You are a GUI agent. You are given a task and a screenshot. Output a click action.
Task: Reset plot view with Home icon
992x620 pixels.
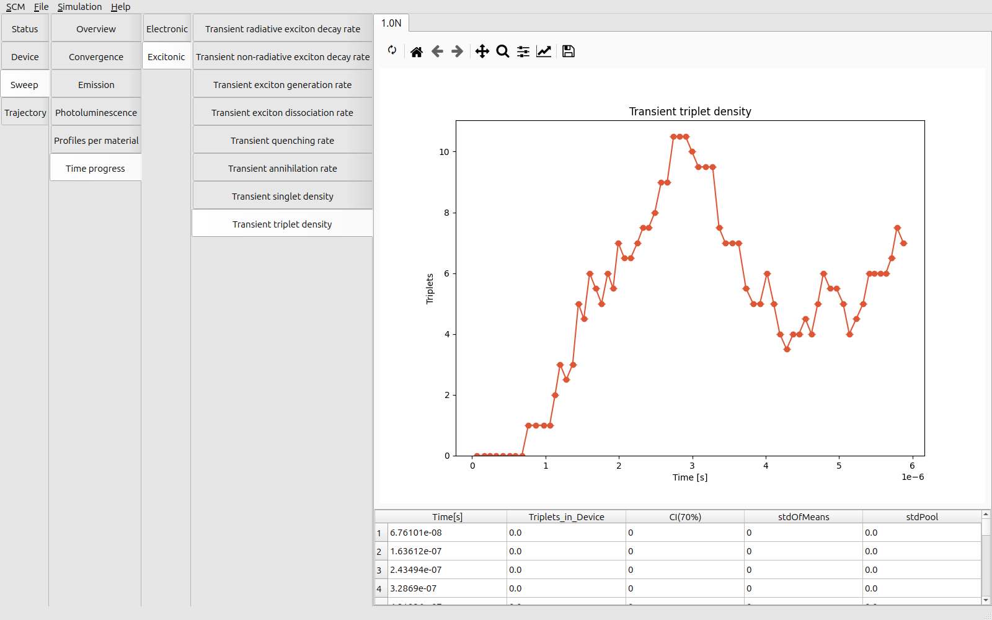(x=417, y=51)
